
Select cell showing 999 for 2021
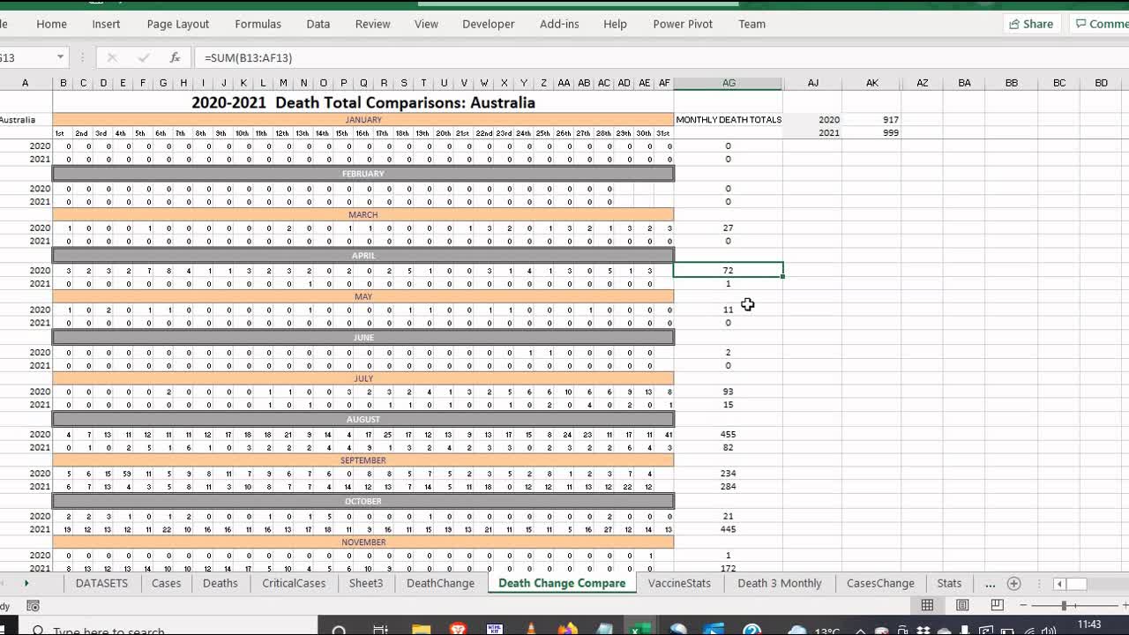click(871, 132)
